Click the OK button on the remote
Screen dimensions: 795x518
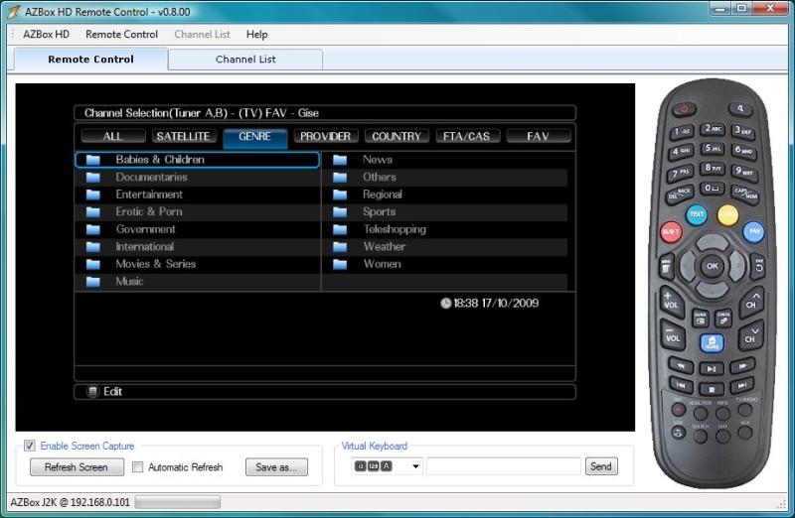coord(712,266)
